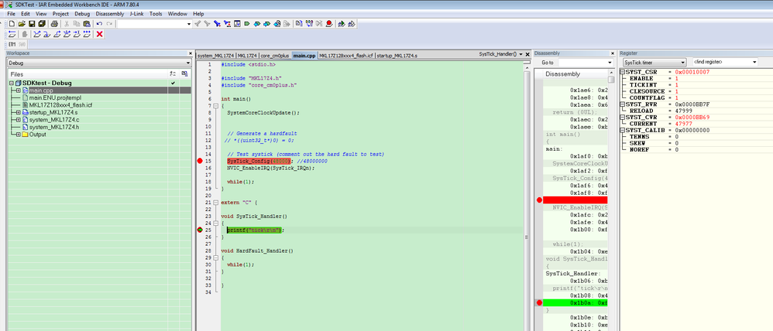This screenshot has width=773, height=331.
Task: Click the Open file folder icon
Action: point(22,23)
